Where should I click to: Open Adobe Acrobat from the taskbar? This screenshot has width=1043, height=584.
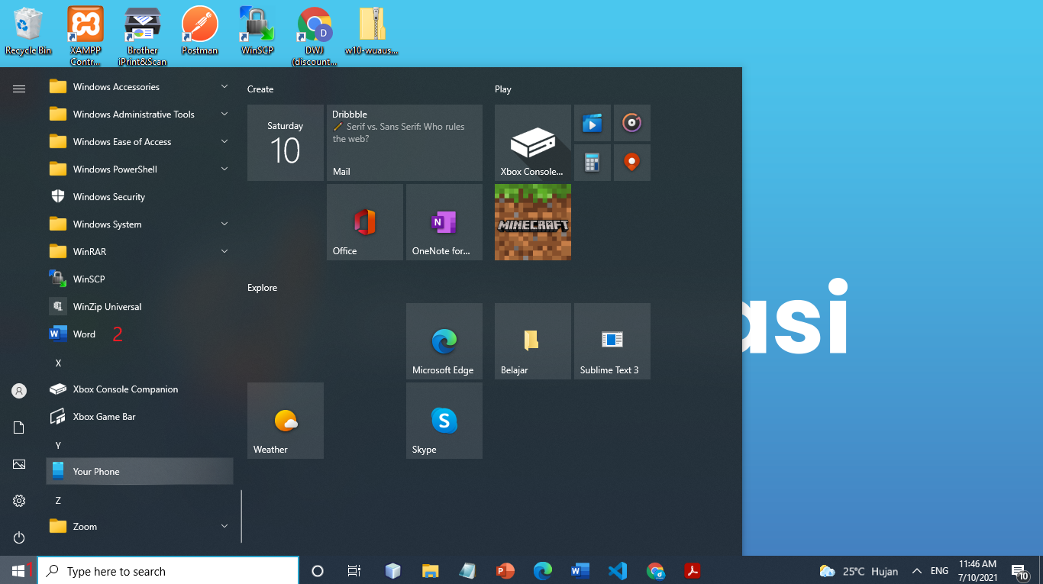pyautogui.click(x=693, y=571)
